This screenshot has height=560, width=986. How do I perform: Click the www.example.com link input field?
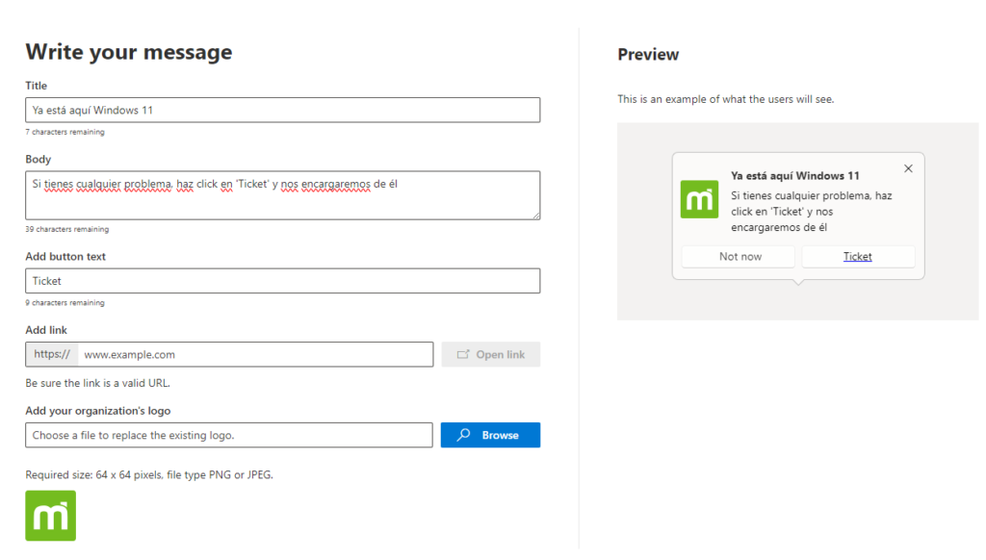pyautogui.click(x=255, y=354)
